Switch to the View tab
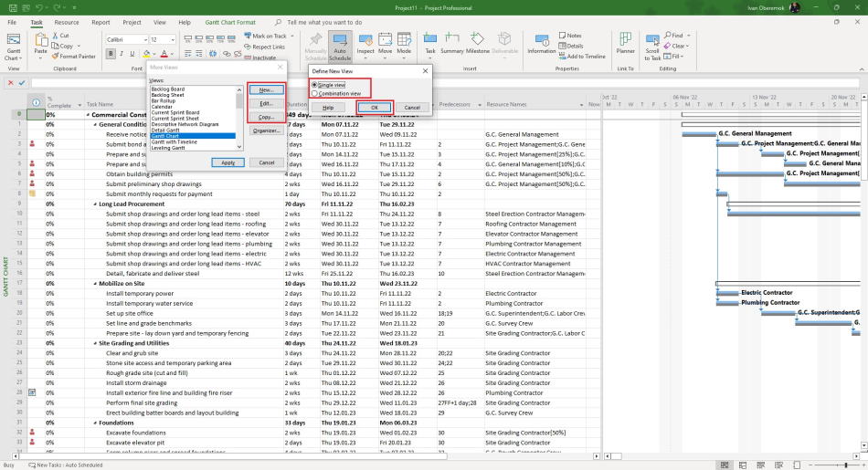This screenshot has width=868, height=470. pyautogui.click(x=159, y=23)
